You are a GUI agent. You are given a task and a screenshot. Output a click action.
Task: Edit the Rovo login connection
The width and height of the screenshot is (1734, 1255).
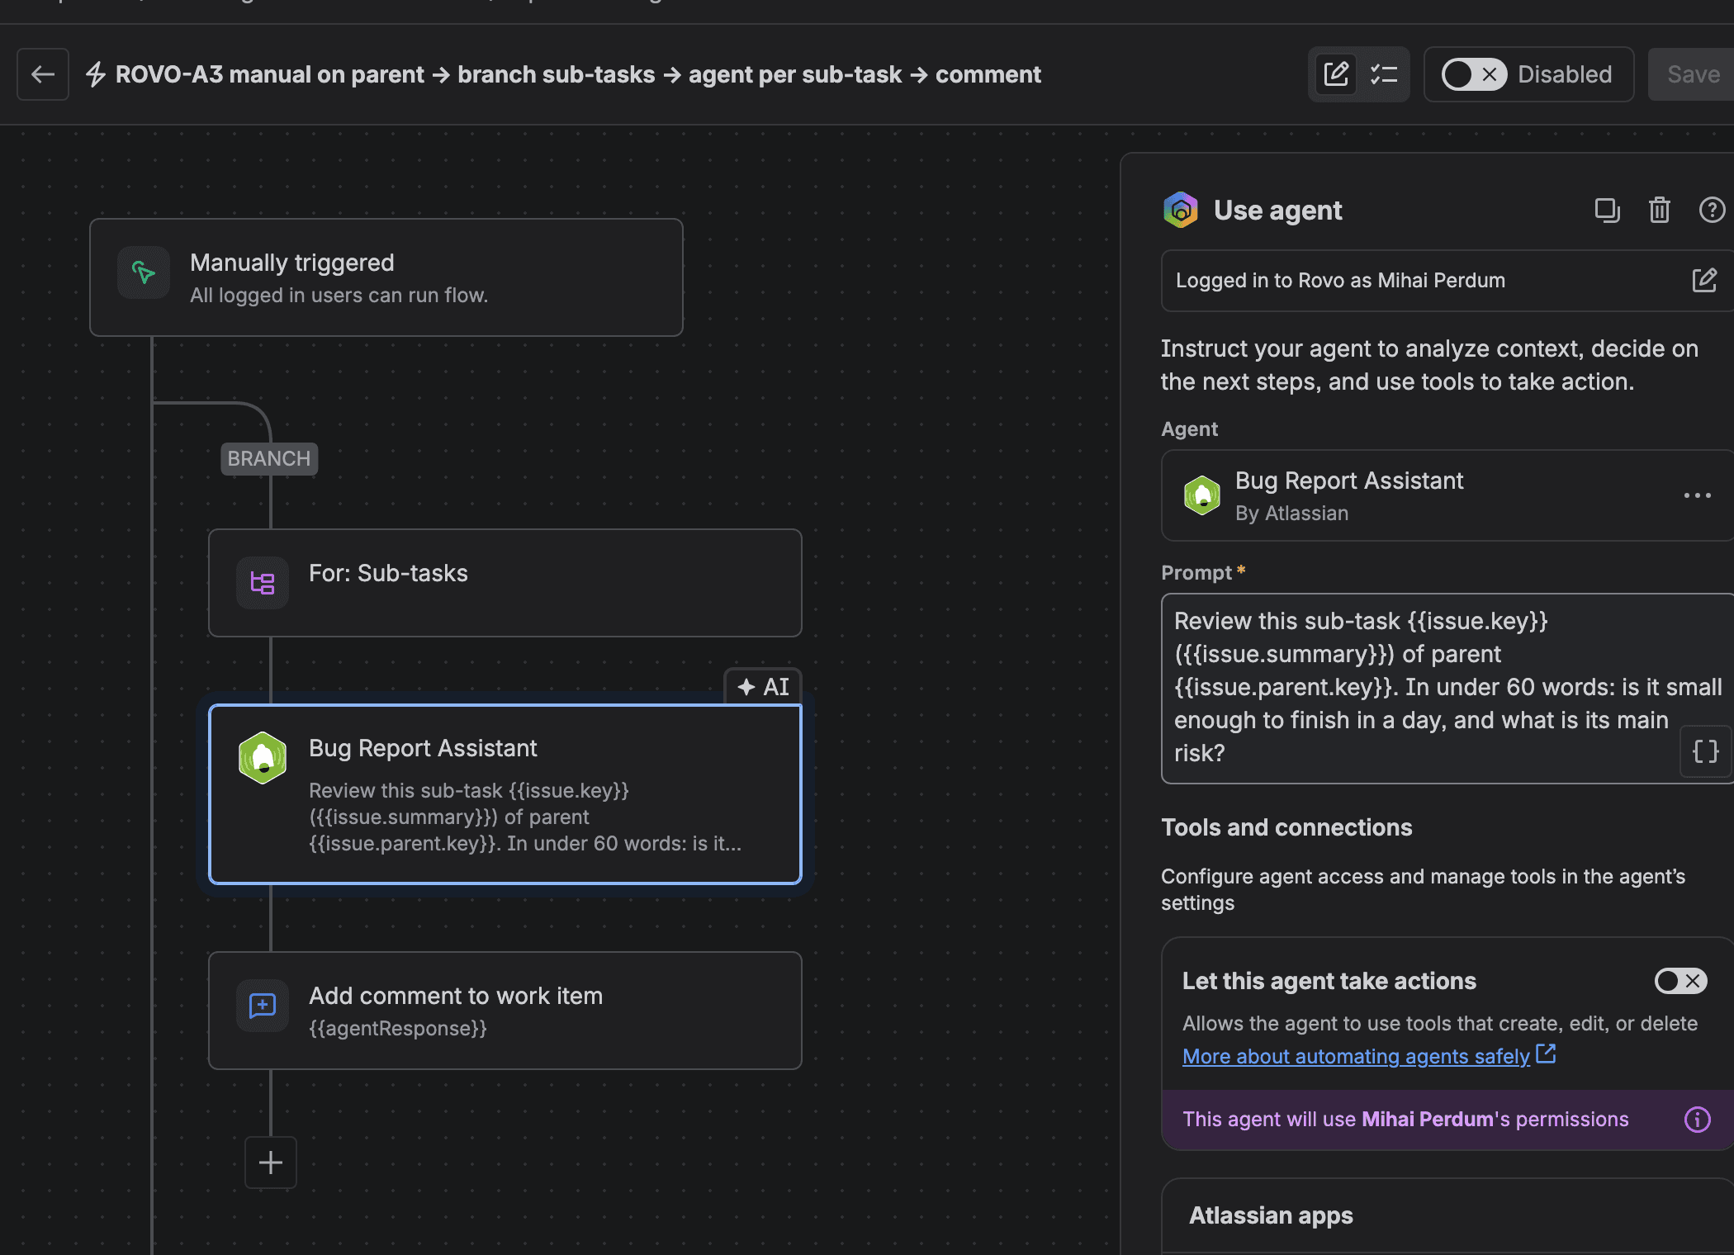(x=1704, y=281)
